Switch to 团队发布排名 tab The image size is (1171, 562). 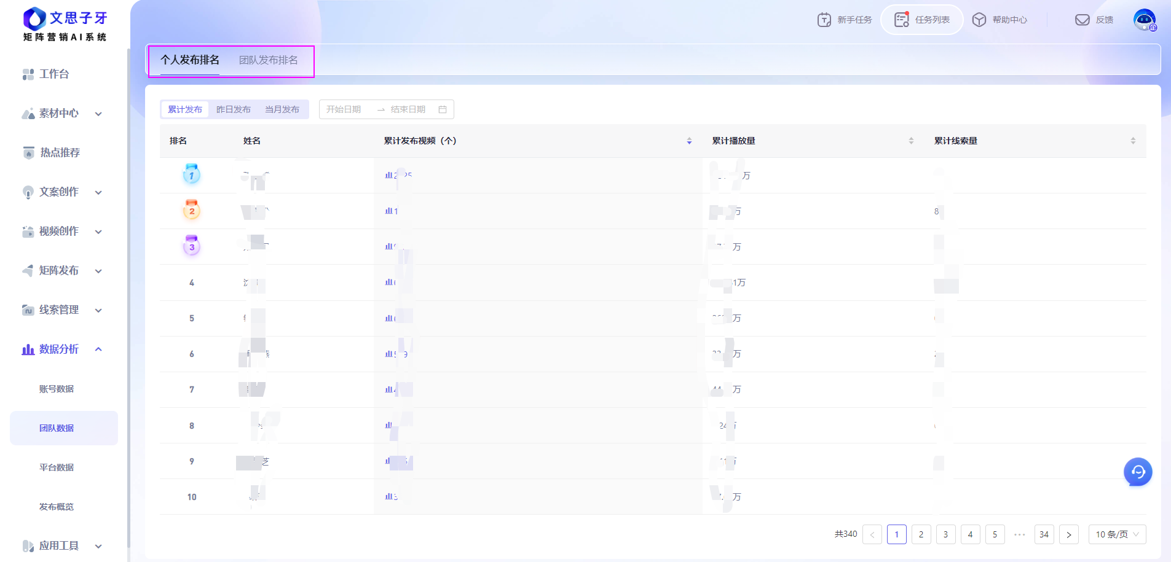[269, 60]
